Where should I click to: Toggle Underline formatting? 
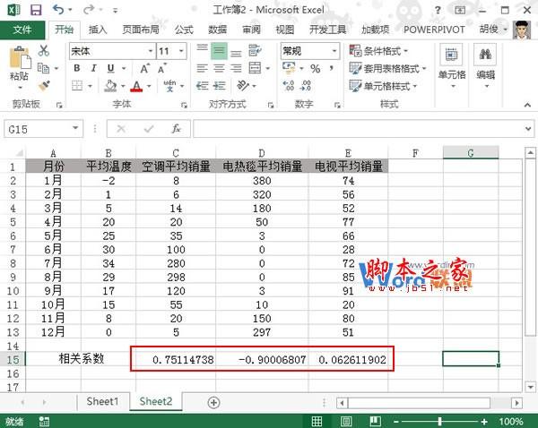110,69
